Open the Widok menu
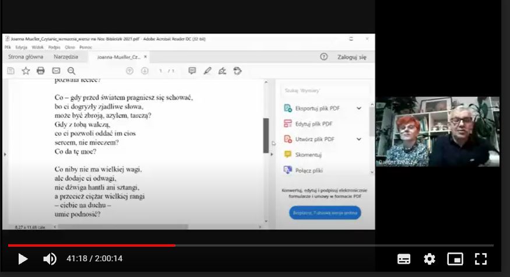The width and height of the screenshot is (510, 277). (37, 47)
